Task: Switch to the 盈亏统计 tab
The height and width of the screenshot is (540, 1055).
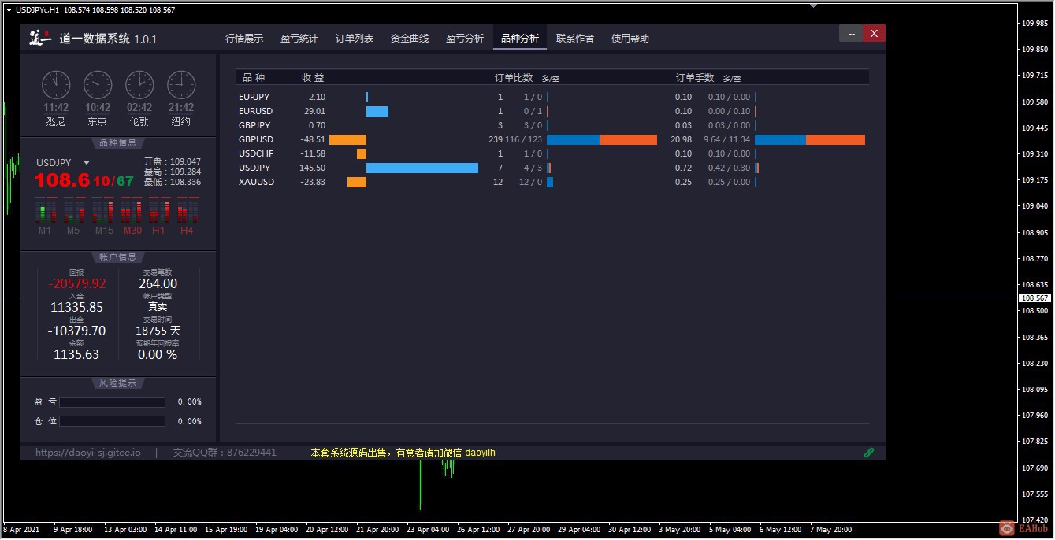Action: point(299,38)
